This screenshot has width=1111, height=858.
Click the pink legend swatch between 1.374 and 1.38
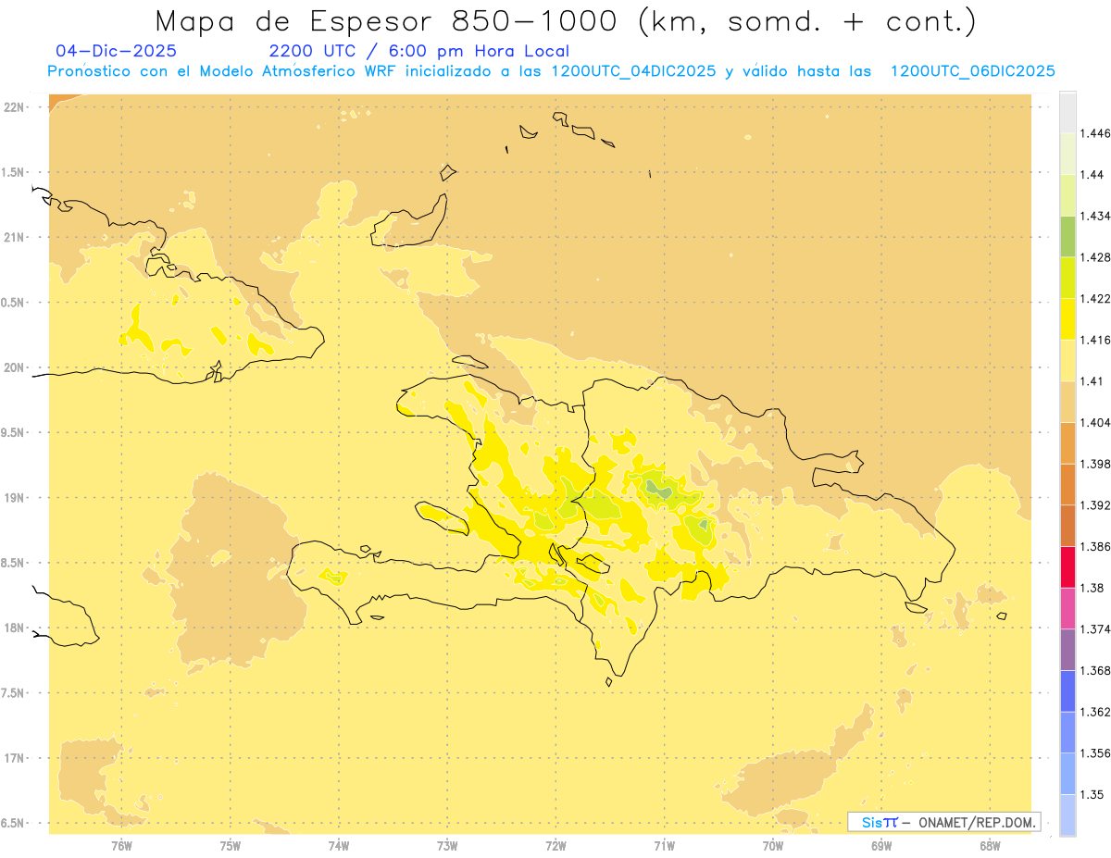[1067, 608]
